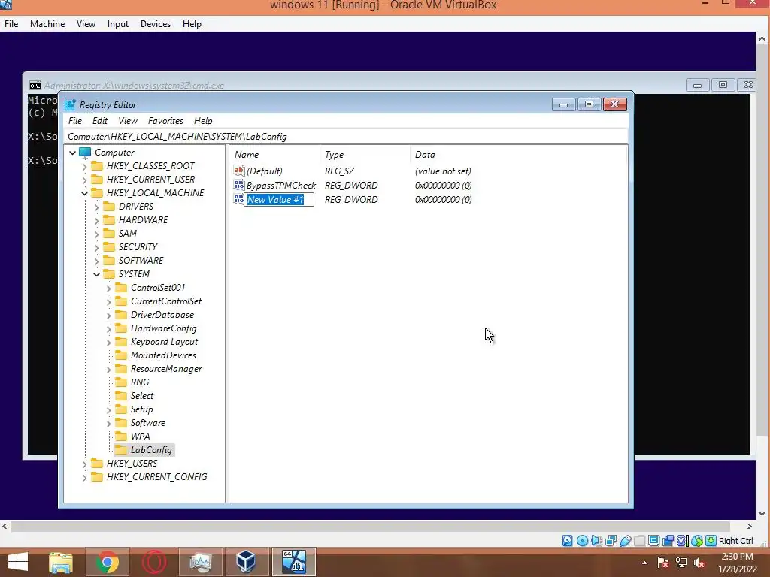Select the WPA key in the tree
This screenshot has width=770, height=577.
click(140, 437)
